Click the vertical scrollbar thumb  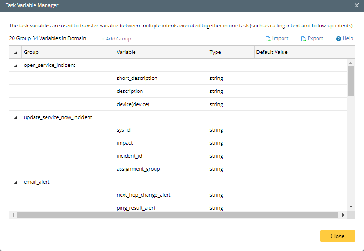pos(351,81)
